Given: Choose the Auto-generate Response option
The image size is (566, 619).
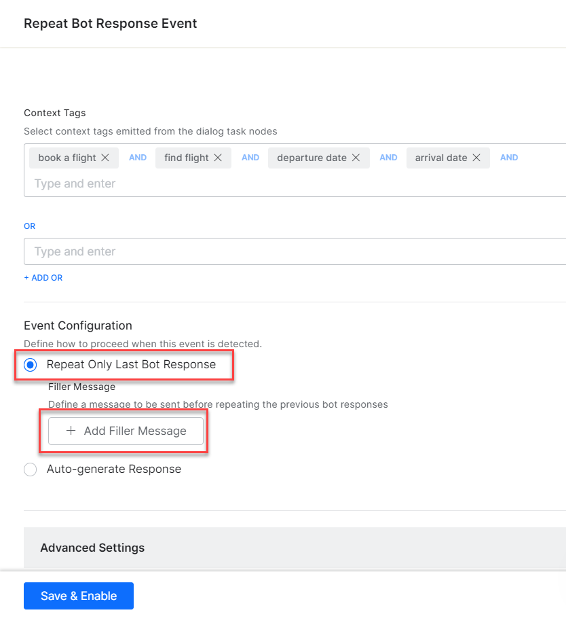Looking at the screenshot, I should (x=30, y=470).
